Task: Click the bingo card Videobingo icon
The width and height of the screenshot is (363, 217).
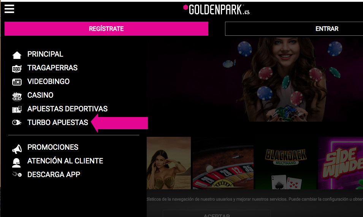Action: 17,82
